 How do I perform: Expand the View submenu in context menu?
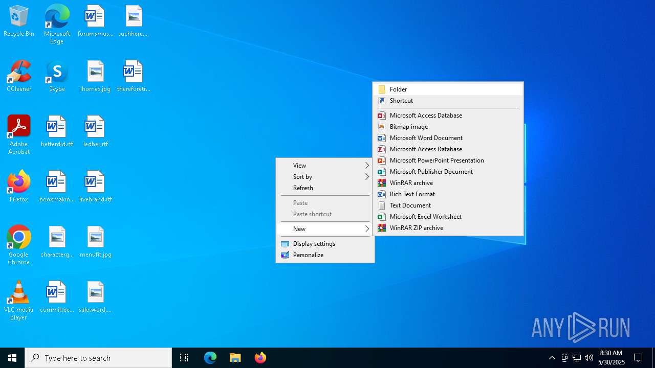click(325, 166)
